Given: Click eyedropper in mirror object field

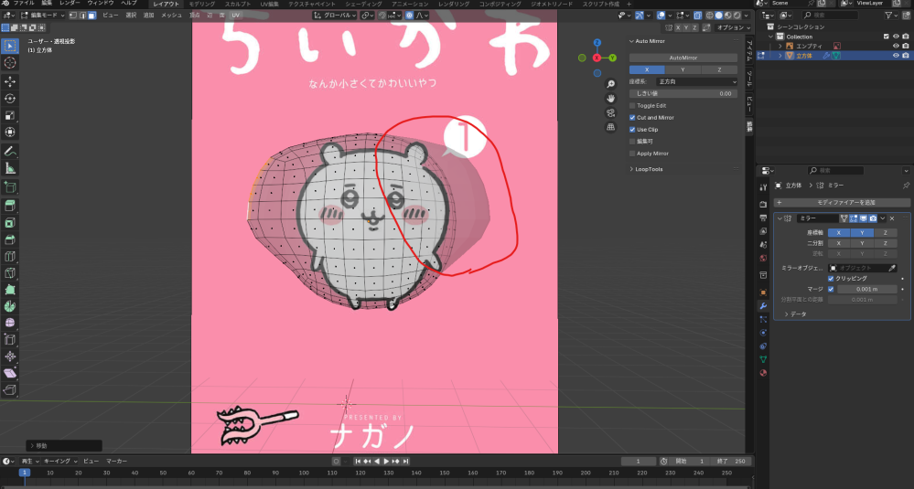Looking at the screenshot, I should coord(892,268).
